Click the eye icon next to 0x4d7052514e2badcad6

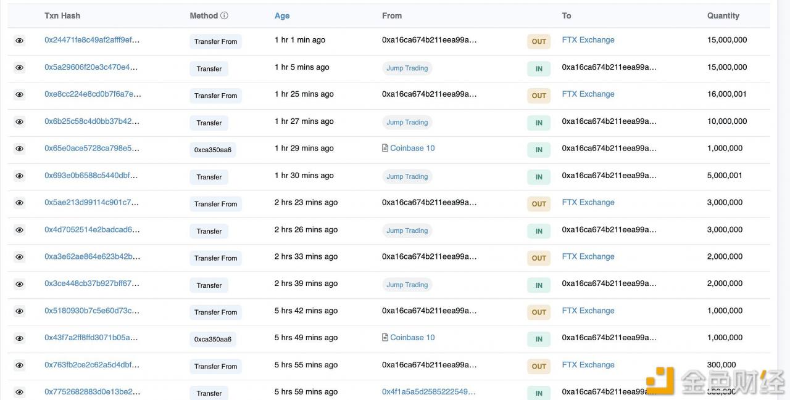pos(19,231)
